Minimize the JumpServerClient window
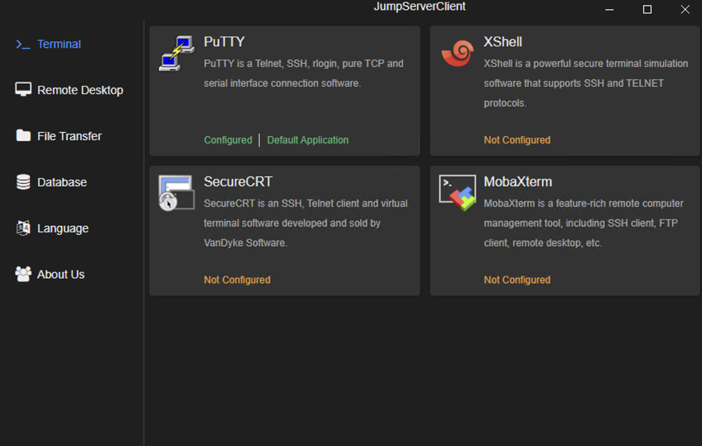The image size is (702, 446). (x=609, y=10)
